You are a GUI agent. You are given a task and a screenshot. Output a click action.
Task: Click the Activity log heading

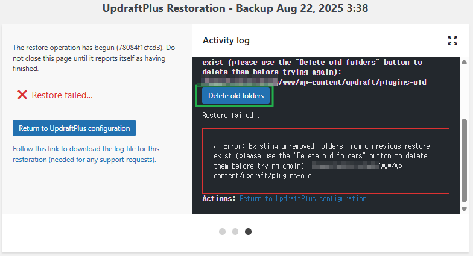pos(226,40)
